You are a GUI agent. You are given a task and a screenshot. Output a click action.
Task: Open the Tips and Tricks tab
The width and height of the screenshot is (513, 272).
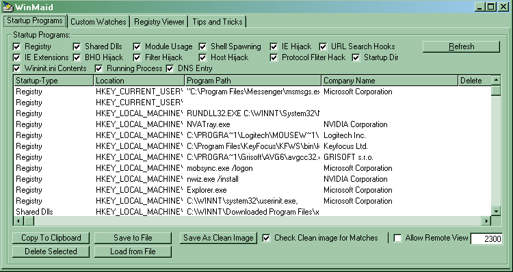point(218,22)
